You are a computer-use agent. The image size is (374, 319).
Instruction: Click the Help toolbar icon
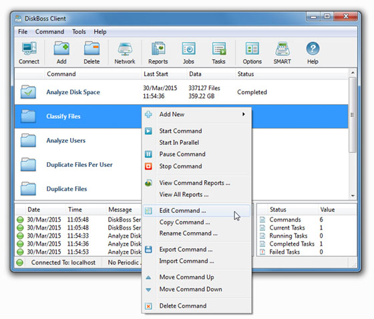click(x=313, y=53)
